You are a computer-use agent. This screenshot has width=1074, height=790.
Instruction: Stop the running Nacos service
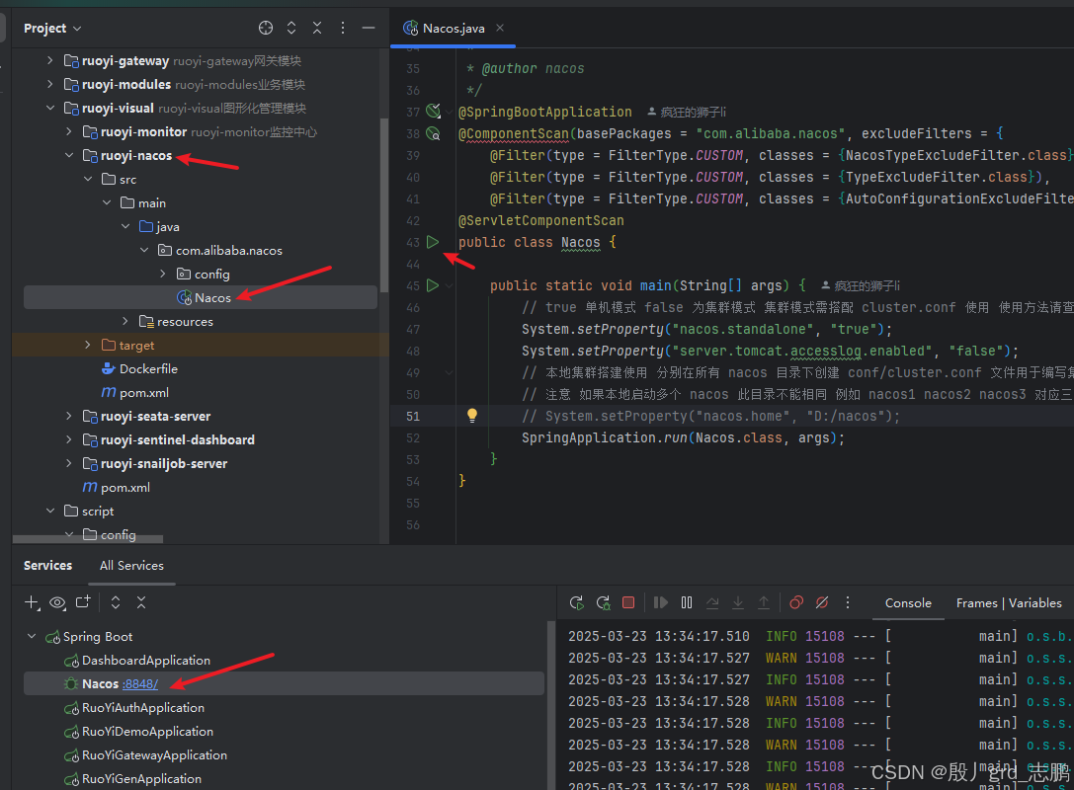[628, 602]
